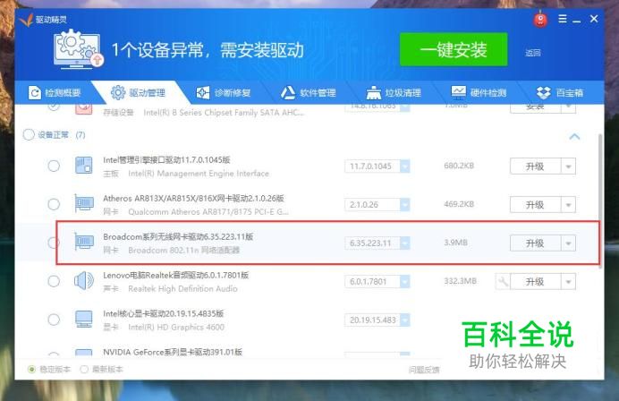619x401 pixels.
Task: Go to the 垃圾清理 tab
Action: coord(394,93)
